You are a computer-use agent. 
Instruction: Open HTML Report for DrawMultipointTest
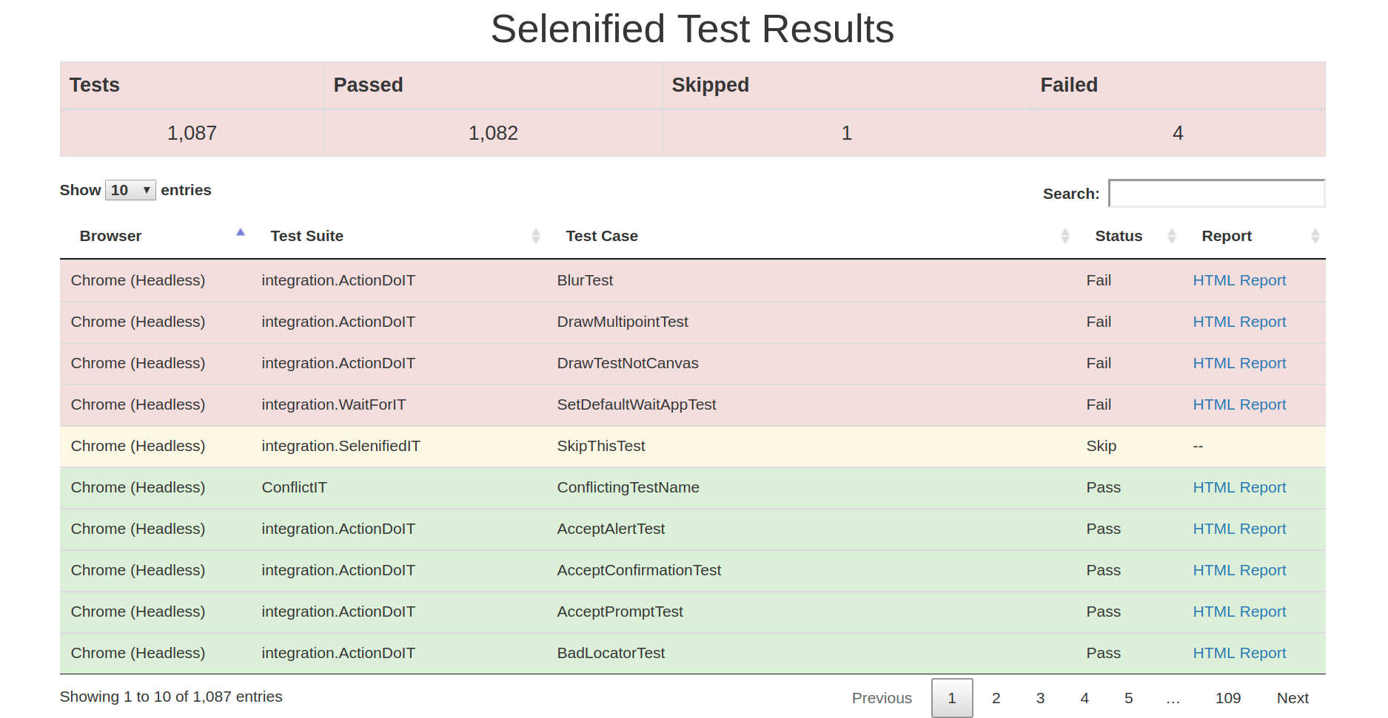1239,322
